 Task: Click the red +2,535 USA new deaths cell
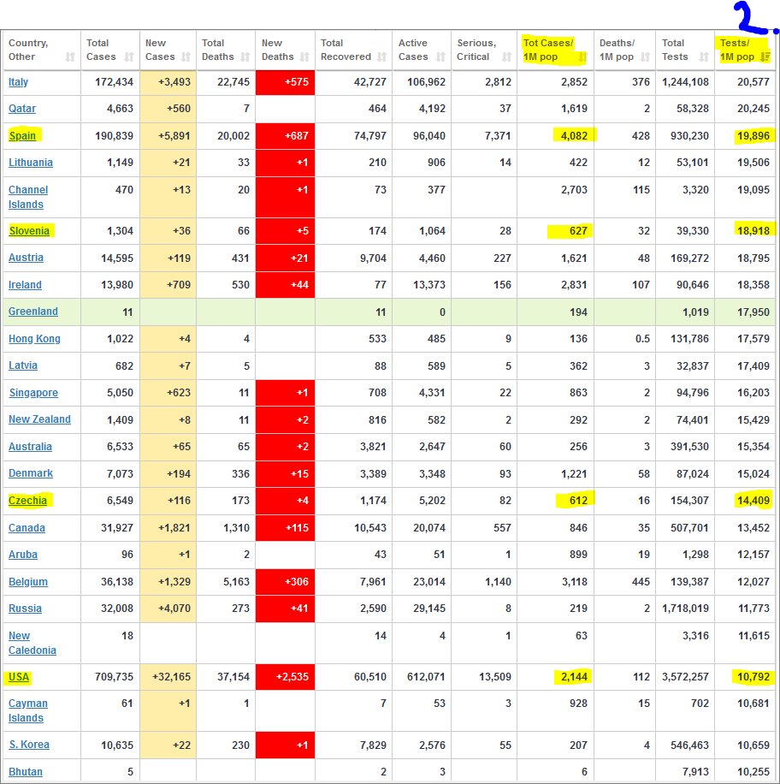tap(285, 678)
